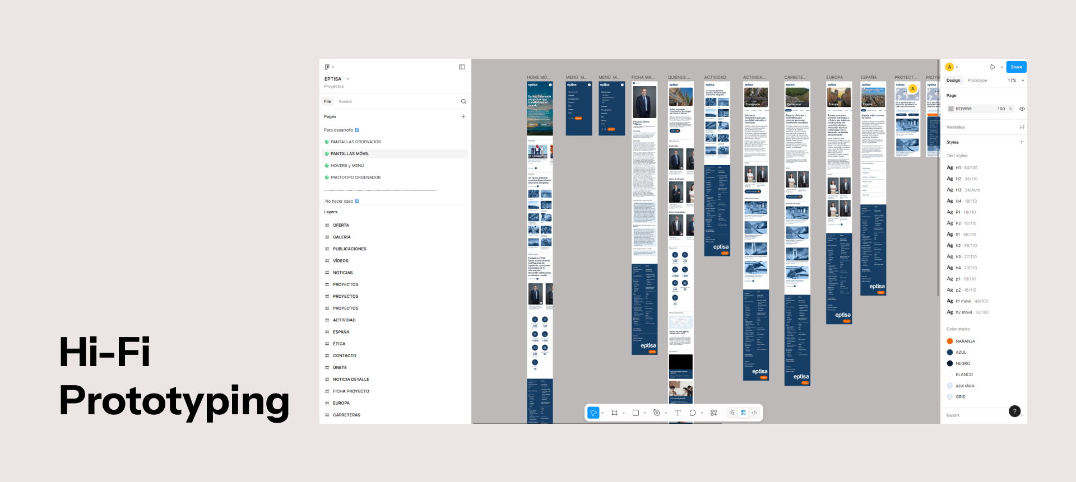Open the Figma main menu dropdown

(x=329, y=67)
